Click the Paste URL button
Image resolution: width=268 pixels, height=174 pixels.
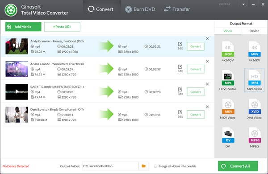point(62,27)
